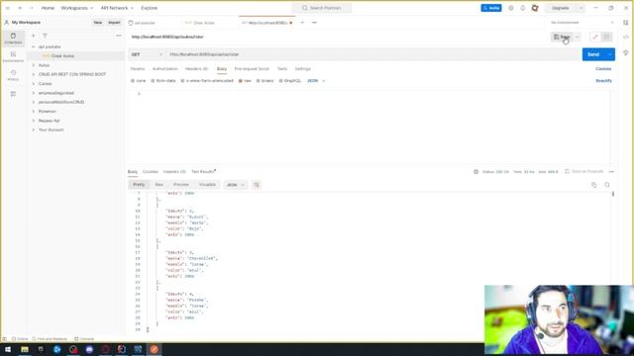
Task: Open the collections panel three-dot menu
Action: click(x=119, y=36)
